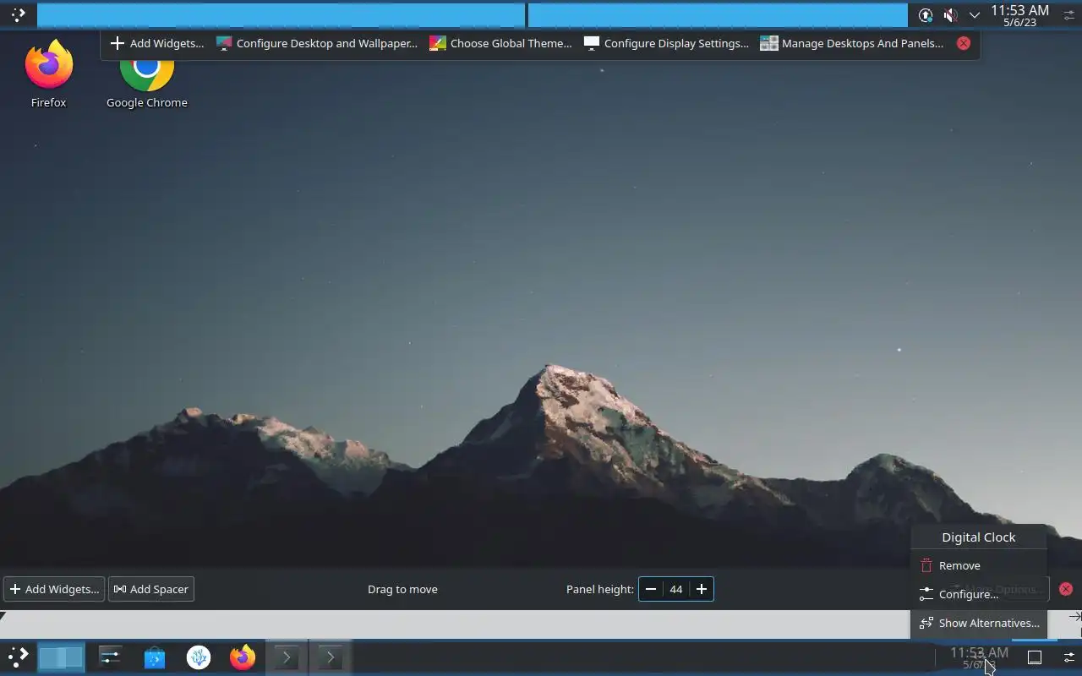
Task: Click the bottom panel 11:53 AM clock widget
Action: point(979,657)
